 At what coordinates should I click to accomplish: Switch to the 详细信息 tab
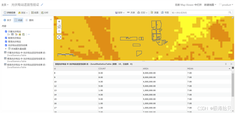coord(10,13)
